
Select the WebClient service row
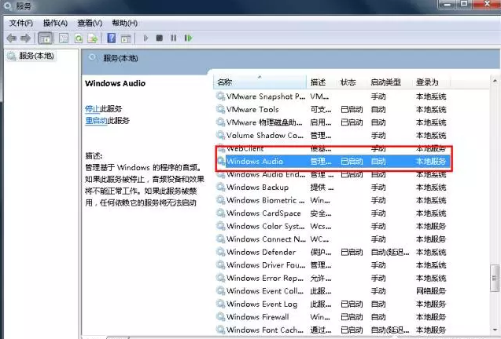(x=333, y=148)
